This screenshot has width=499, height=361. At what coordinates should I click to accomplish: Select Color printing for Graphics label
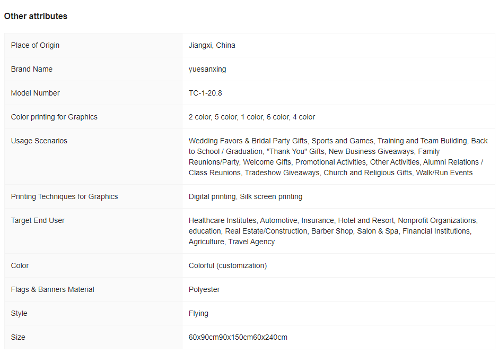(54, 117)
